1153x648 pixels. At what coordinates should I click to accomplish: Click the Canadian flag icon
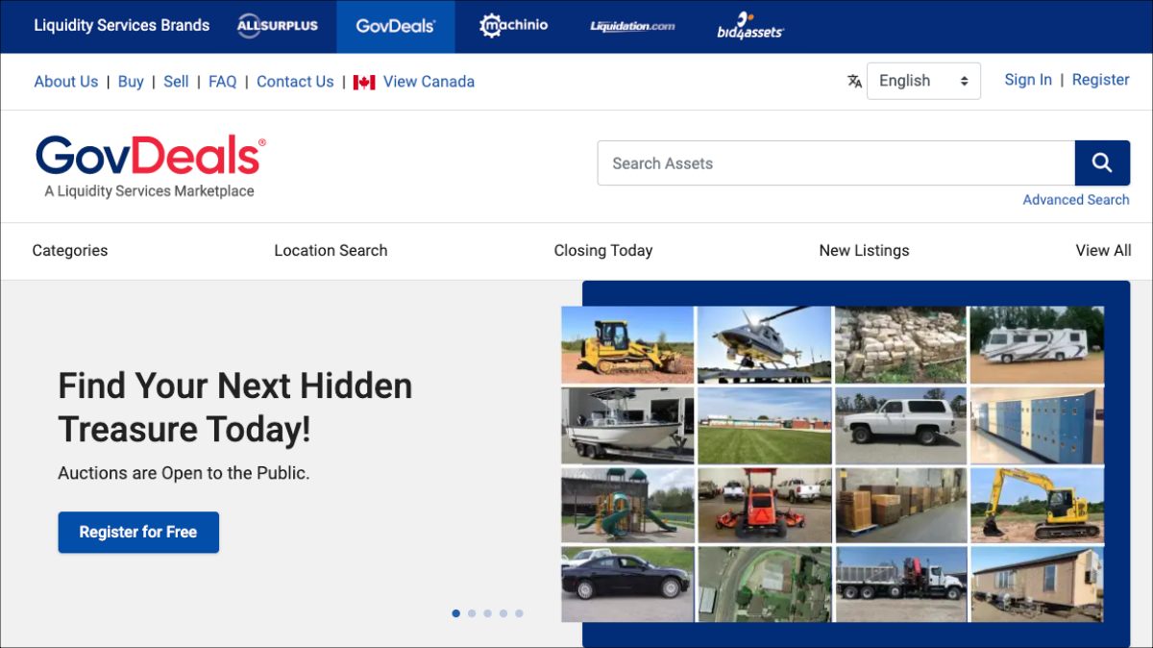(363, 82)
